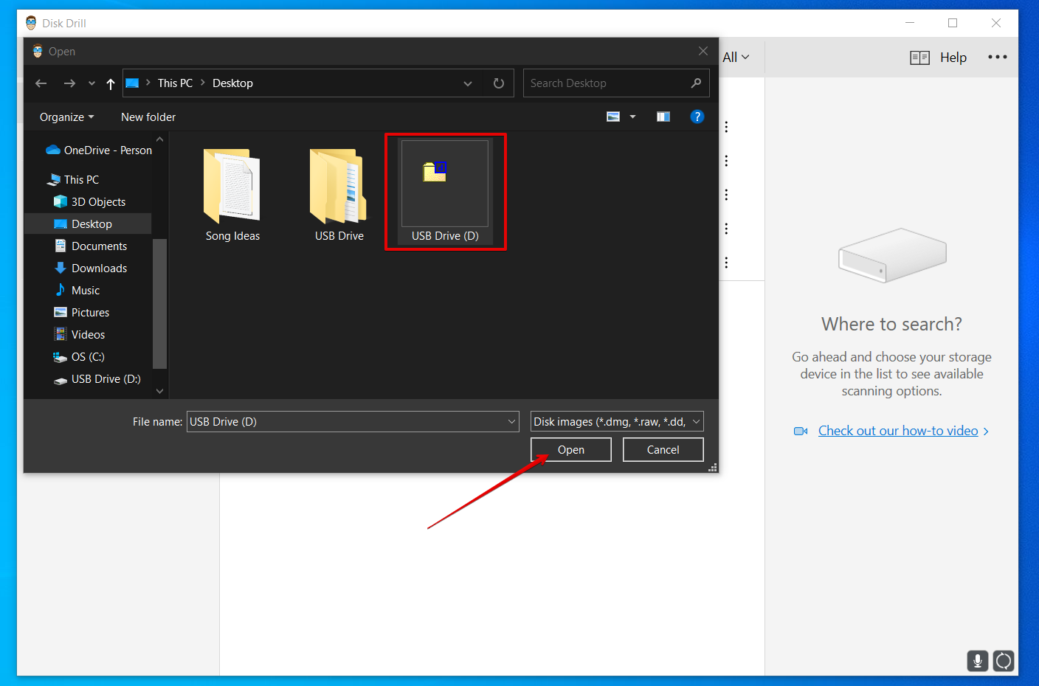Screen dimensions: 1039x686
Task: Expand the address bar history dropdown
Action: 468,83
